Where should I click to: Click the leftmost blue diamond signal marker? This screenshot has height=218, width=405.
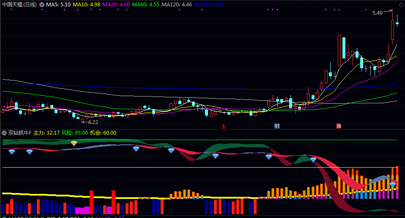point(12,152)
